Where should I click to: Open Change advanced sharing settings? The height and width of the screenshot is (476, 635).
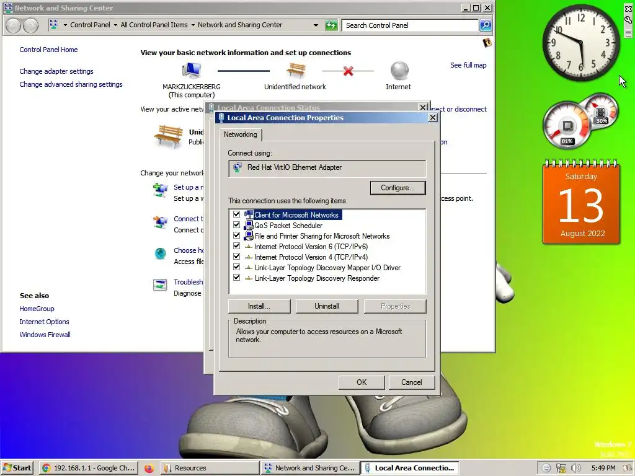coord(71,84)
